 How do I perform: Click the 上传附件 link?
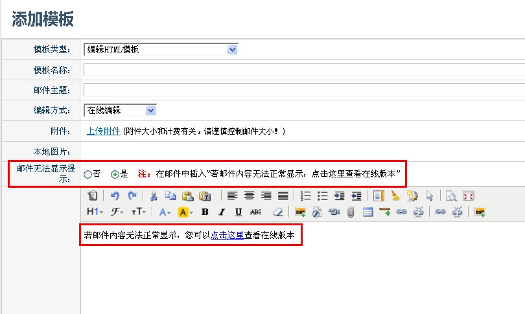click(103, 131)
